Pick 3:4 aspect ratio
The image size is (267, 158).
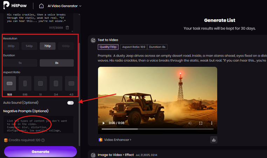pos(56,84)
